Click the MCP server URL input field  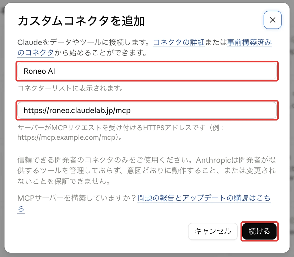147,110
